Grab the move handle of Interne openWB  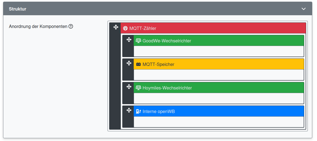[129, 110]
